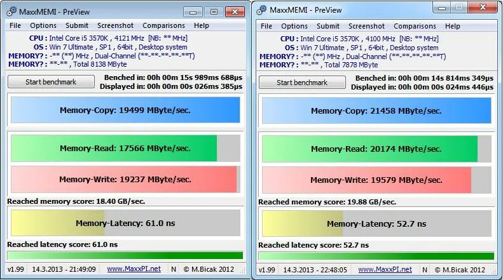Viewport: 503px width, 280px height.
Task: Open Help menu in left window
Action: click(x=201, y=25)
